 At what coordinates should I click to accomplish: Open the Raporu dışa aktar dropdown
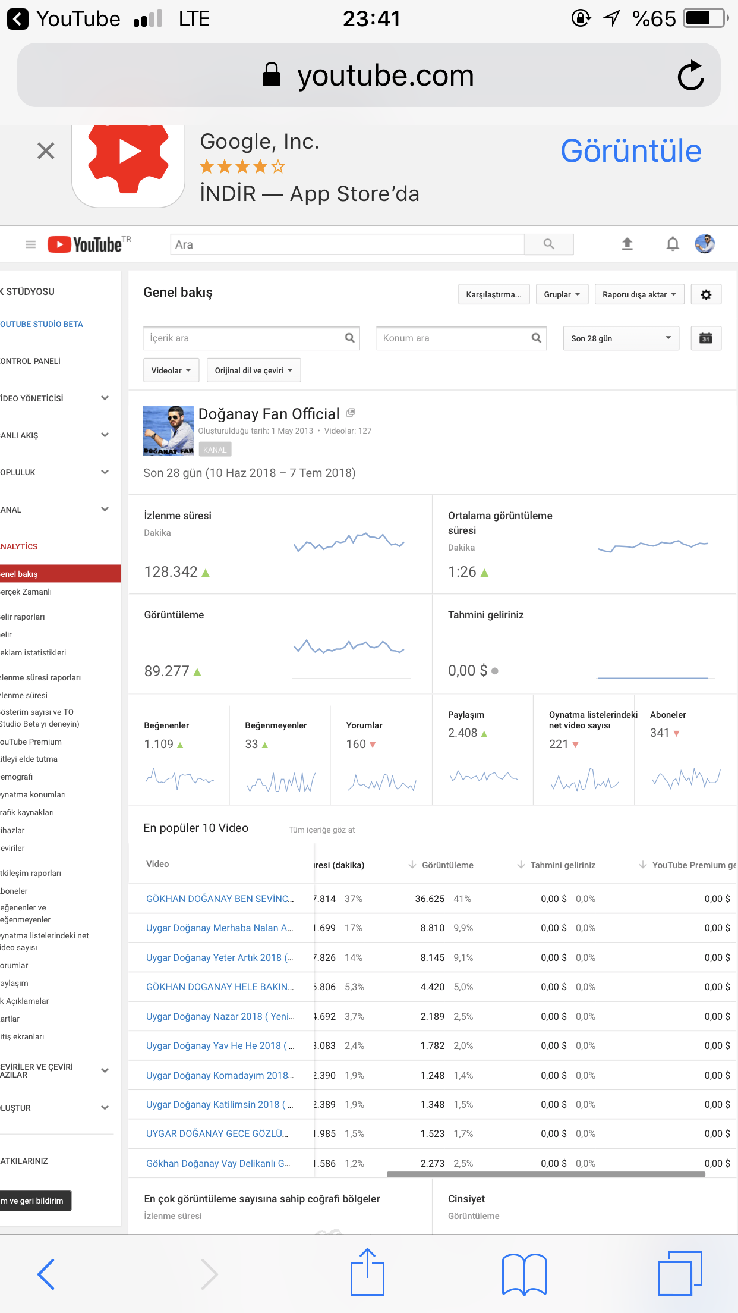point(639,294)
